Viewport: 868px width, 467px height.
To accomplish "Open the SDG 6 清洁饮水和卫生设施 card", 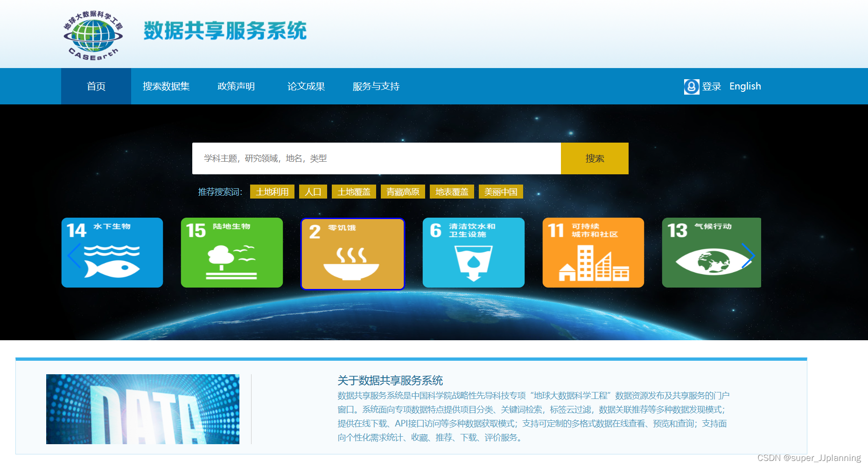I will [x=474, y=253].
